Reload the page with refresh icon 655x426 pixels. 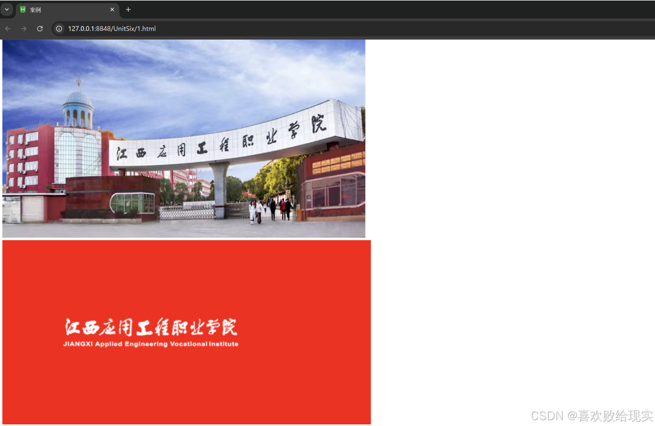click(x=40, y=29)
